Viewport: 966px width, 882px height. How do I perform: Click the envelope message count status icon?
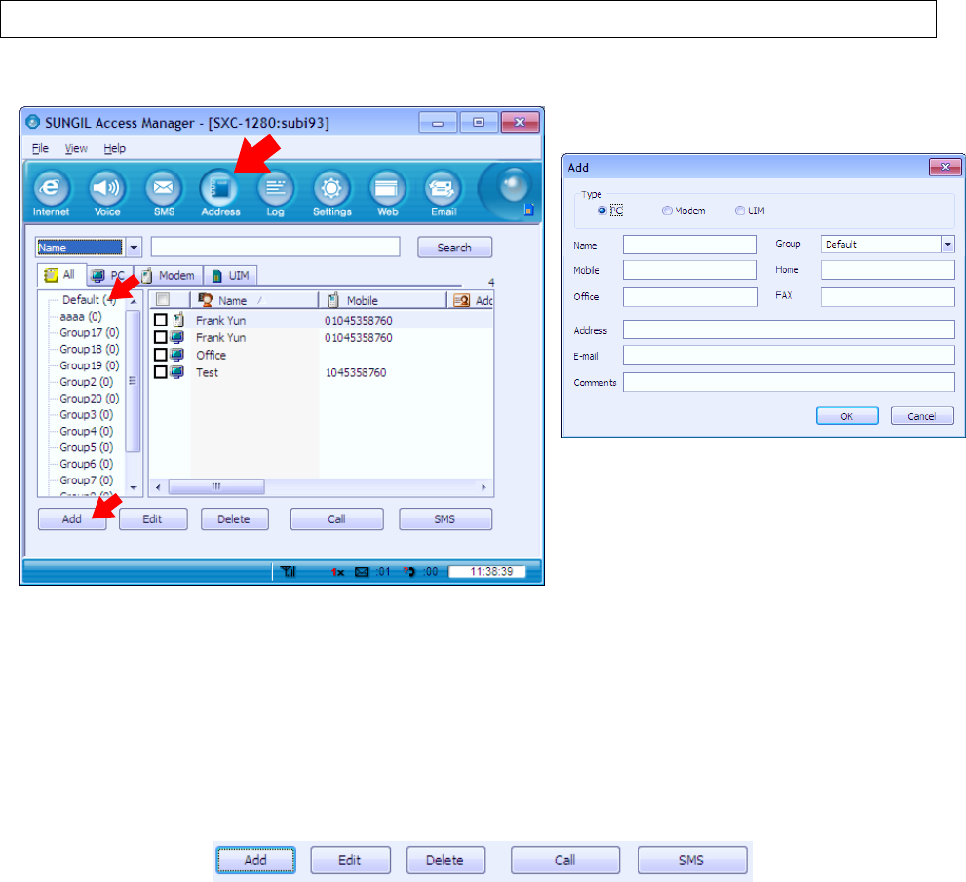362,572
